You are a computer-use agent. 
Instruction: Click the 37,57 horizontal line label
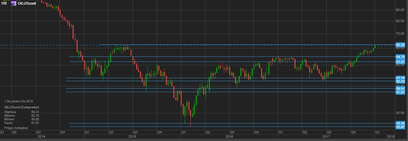pos(401,93)
